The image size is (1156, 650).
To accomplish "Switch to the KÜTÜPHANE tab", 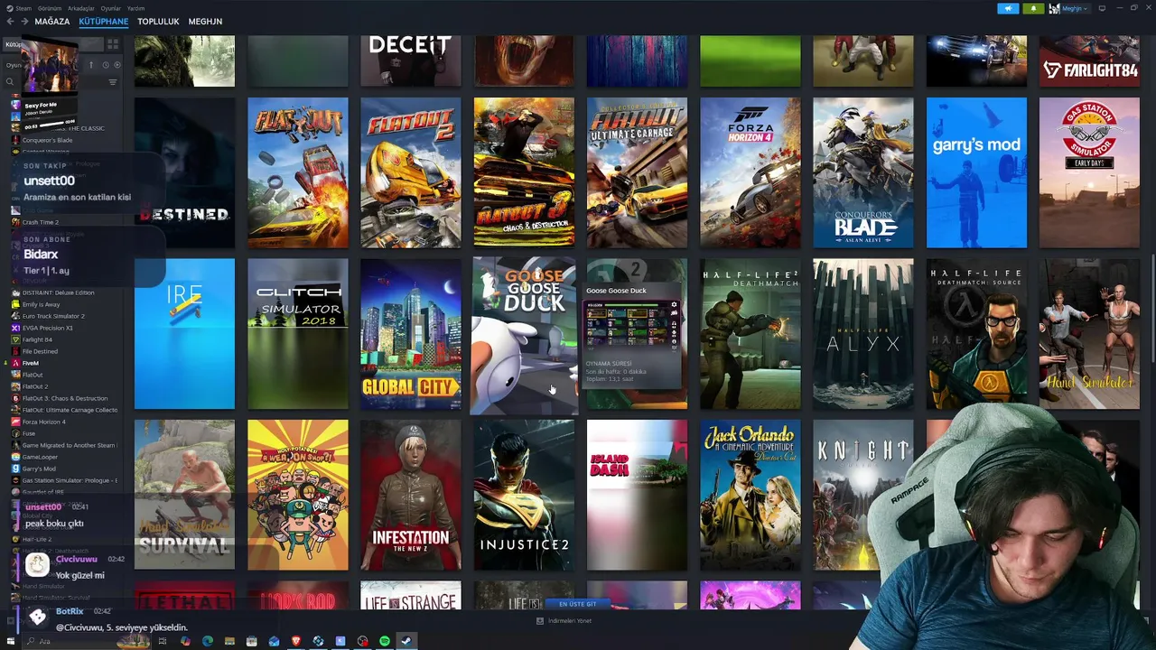I will (103, 21).
